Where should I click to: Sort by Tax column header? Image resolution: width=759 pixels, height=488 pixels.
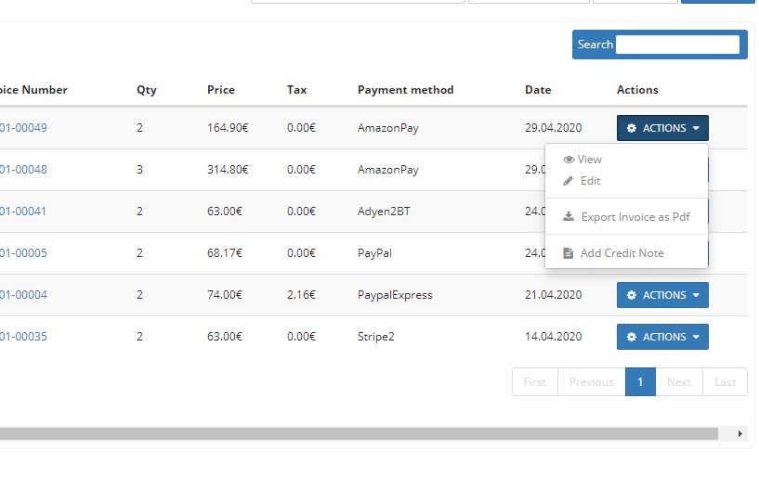point(296,90)
